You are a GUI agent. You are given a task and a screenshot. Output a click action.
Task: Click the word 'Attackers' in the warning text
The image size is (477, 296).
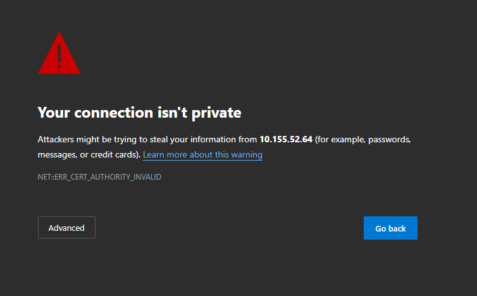[56, 139]
